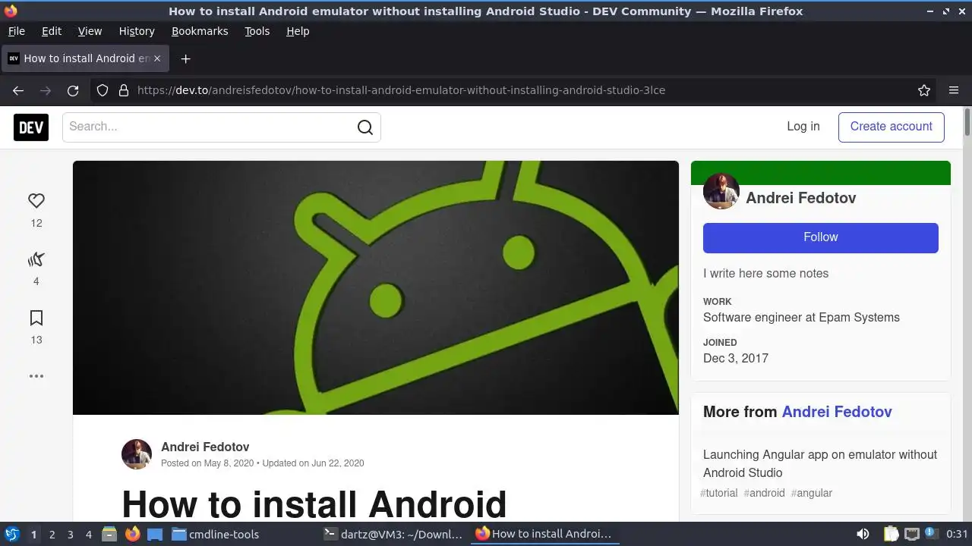The height and width of the screenshot is (546, 972).
Task: Launch Firefox from panel quick launch
Action: tap(132, 535)
